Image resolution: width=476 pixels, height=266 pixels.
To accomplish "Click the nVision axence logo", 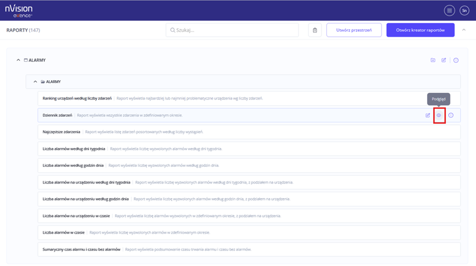I will (19, 11).
